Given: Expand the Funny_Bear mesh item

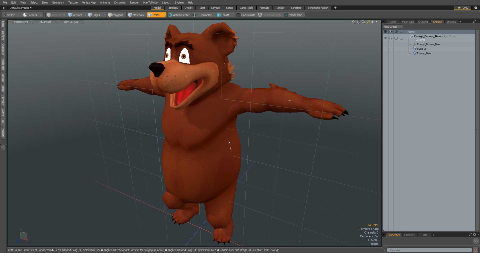Looking at the screenshot, I should point(411,53).
